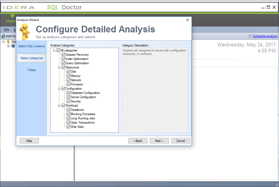Toggle the Open Transactions checkbox
The width and height of the screenshot is (279, 187).
pos(69,123)
